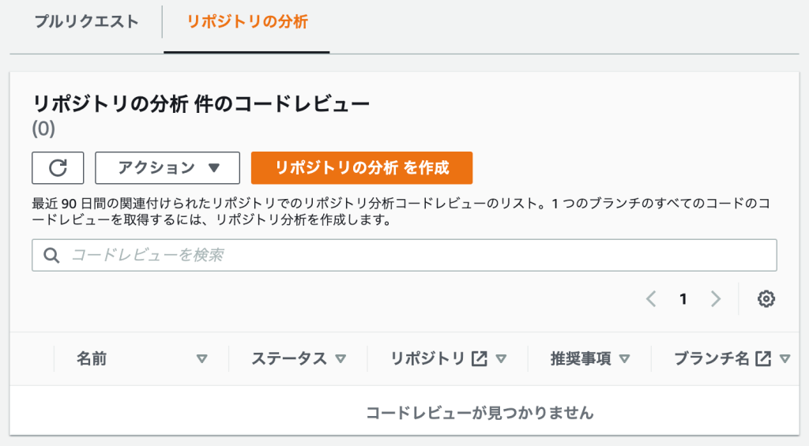This screenshot has width=809, height=446.
Task: Click the 名前 column header
Action: click(92, 358)
